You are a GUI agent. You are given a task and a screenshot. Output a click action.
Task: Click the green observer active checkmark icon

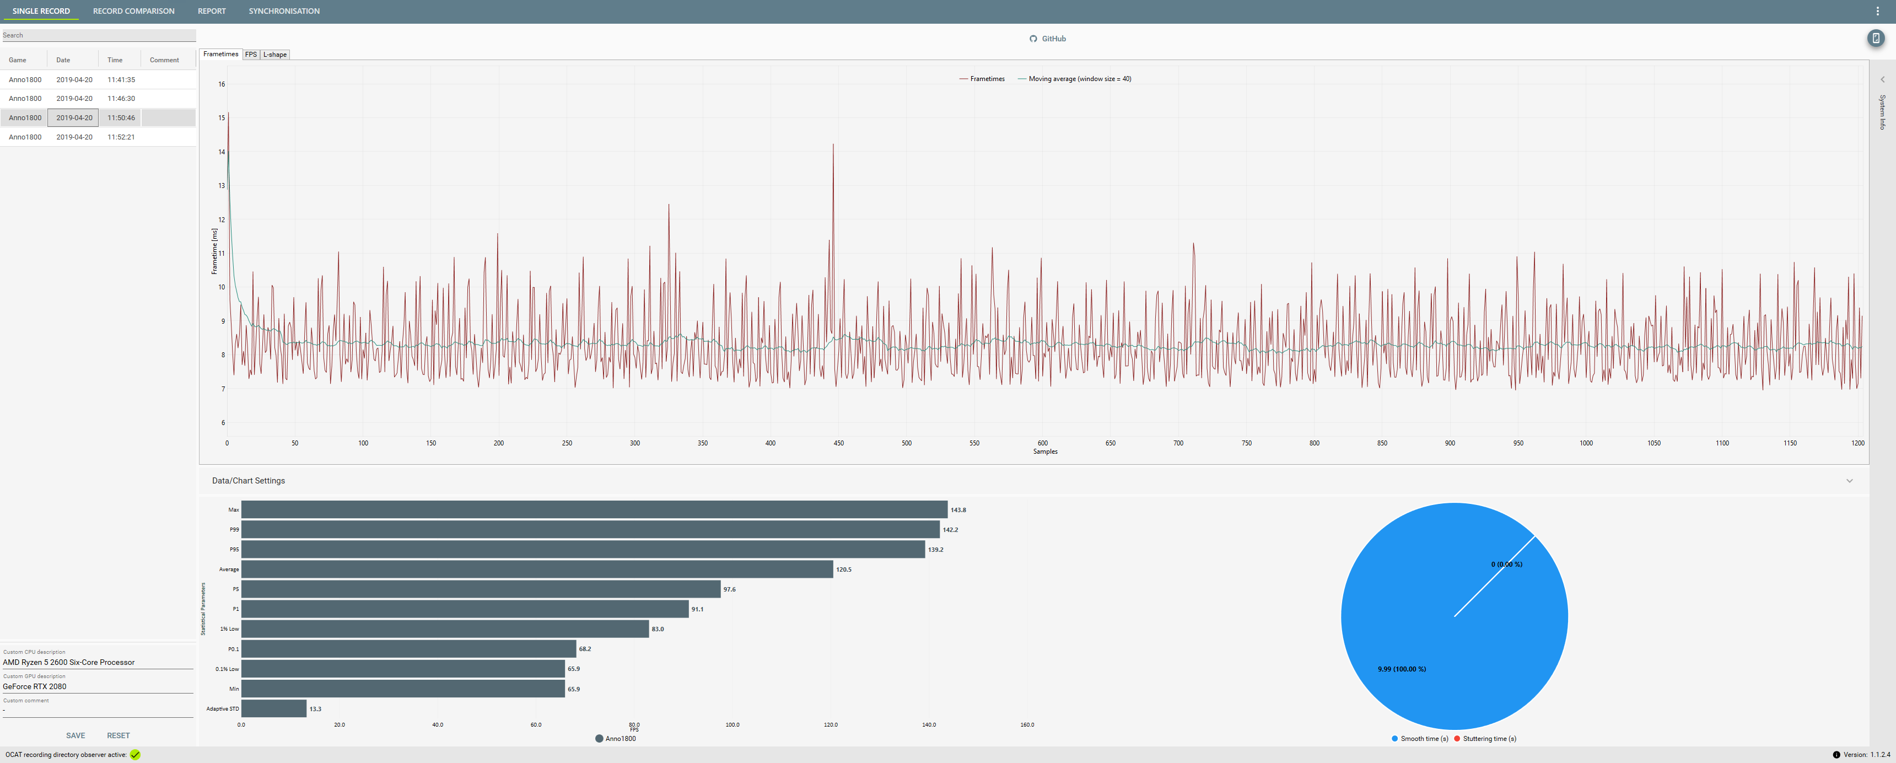(136, 754)
